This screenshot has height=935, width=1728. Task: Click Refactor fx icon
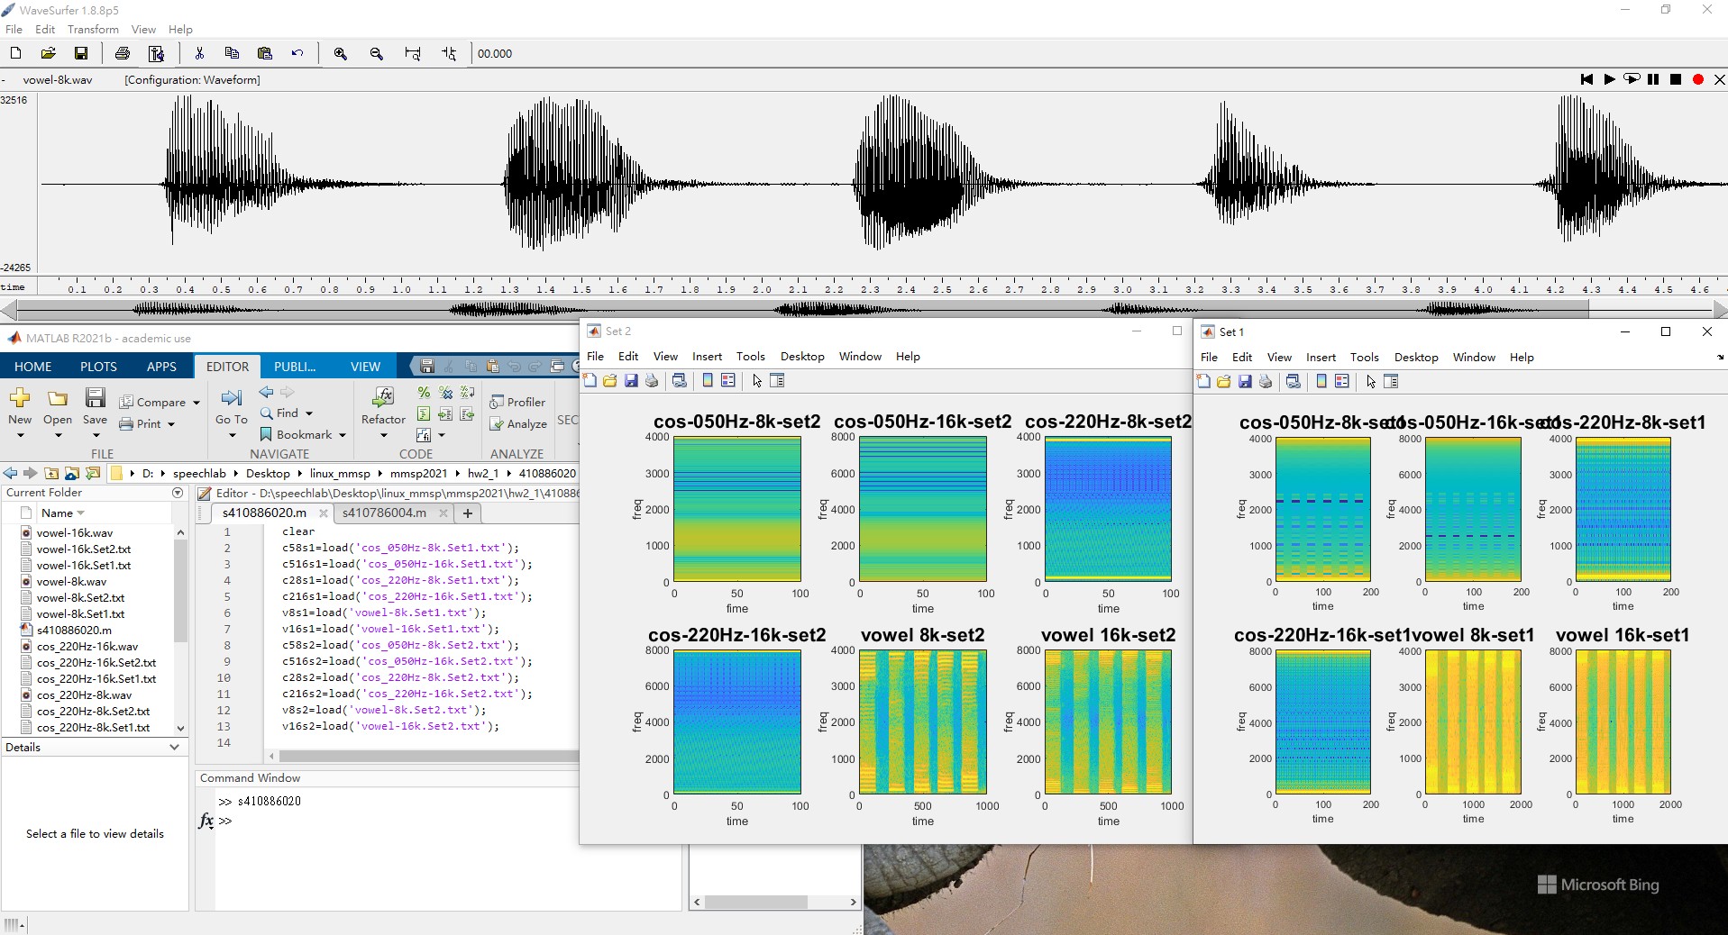click(383, 397)
